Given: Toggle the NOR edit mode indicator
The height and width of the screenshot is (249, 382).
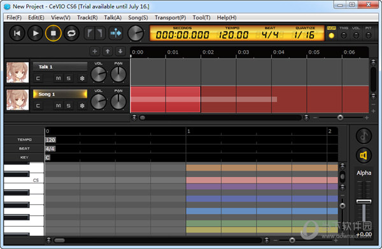Looking at the screenshot, I should [331, 33].
